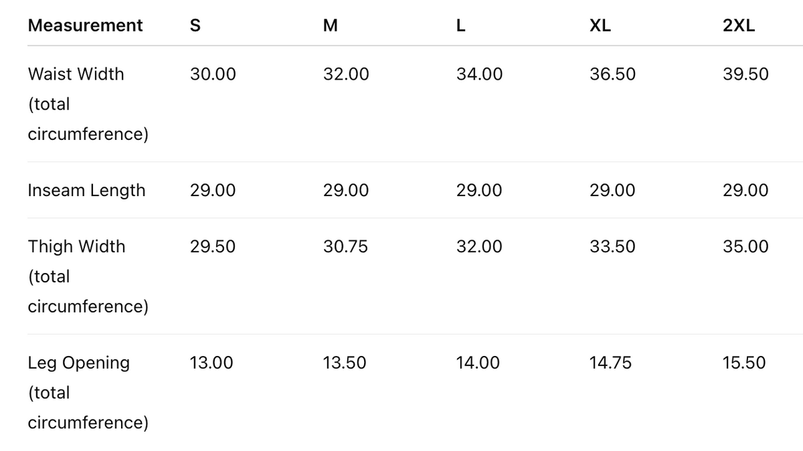
Task: Select the Thigh Width row label
Action: [x=76, y=246]
